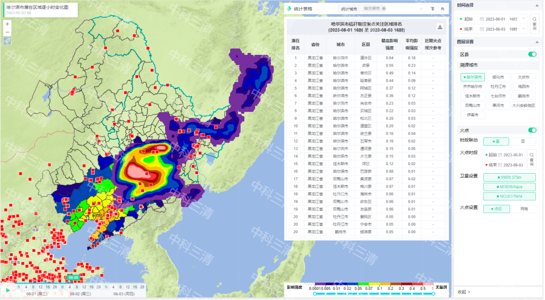This screenshot has width=545, height=300.
Task: Select 伊春市 as source city
Action: pos(472,115)
